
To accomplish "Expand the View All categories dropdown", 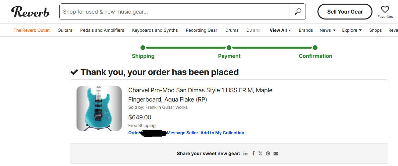I will (x=280, y=30).
